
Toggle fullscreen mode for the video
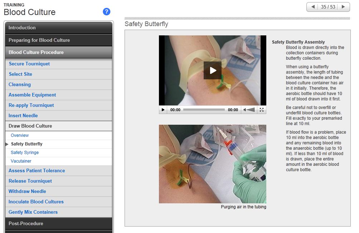[262, 110]
